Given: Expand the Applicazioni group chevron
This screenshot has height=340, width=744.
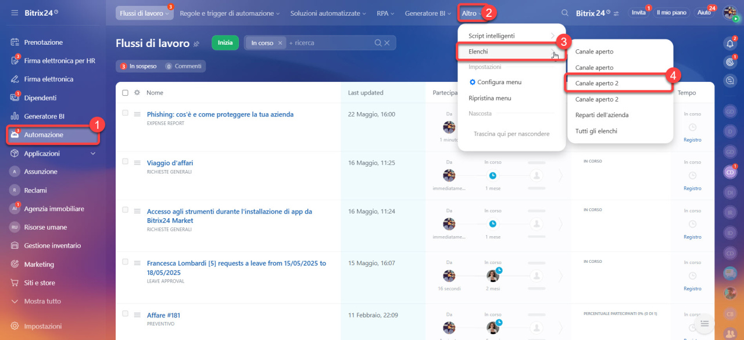Looking at the screenshot, I should 93,154.
